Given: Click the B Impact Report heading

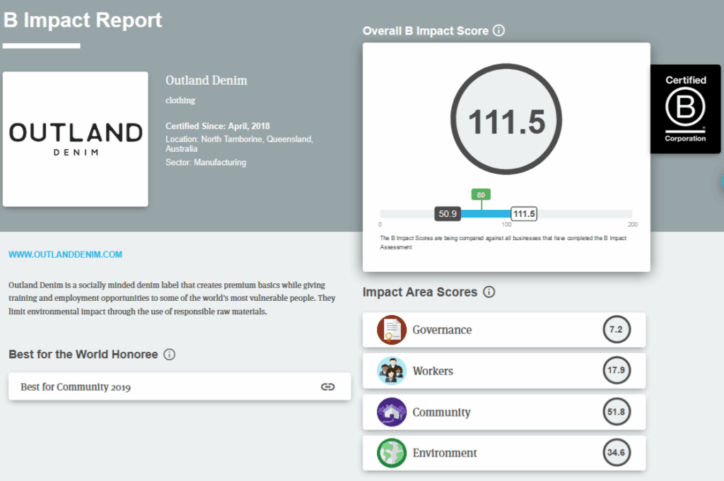Looking at the screenshot, I should pos(83,20).
